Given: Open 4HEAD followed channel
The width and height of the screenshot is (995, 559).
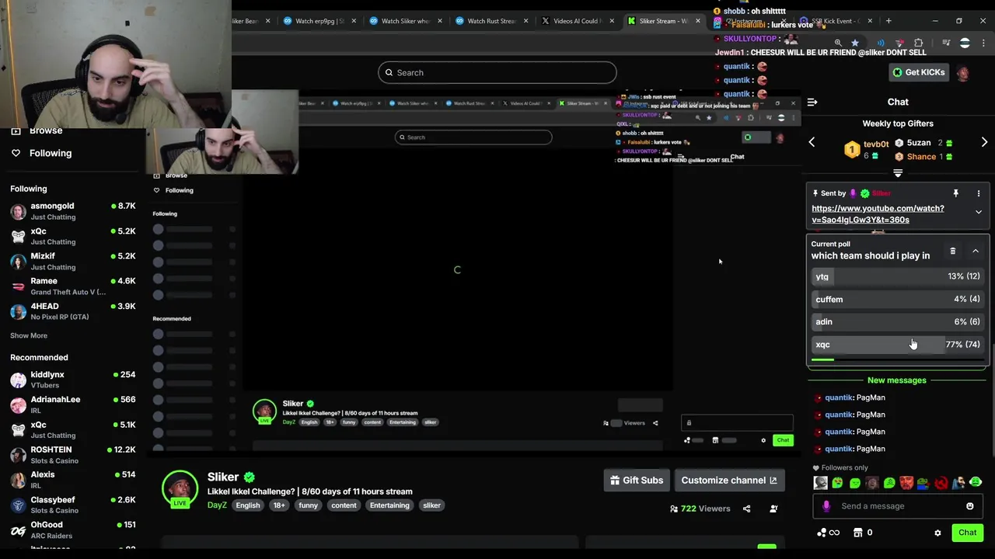Looking at the screenshot, I should tap(73, 311).
